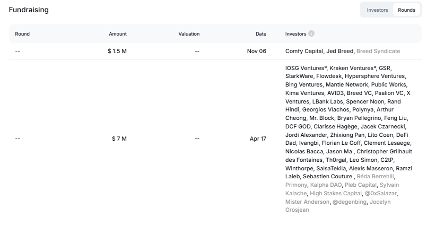Open StarkWare investor link

pos(299,76)
